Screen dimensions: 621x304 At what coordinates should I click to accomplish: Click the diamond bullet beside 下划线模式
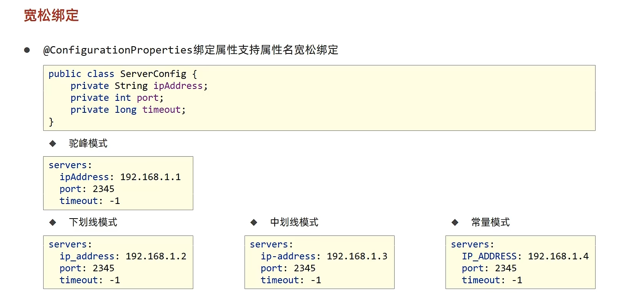[53, 222]
